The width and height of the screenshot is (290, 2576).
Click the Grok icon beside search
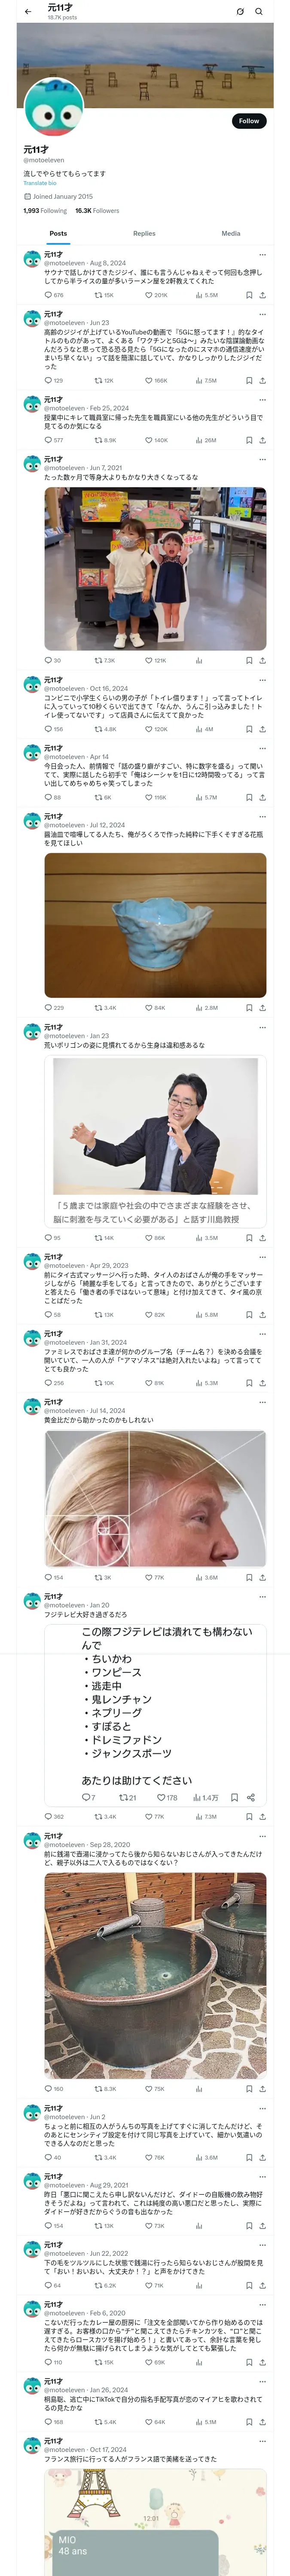(240, 12)
